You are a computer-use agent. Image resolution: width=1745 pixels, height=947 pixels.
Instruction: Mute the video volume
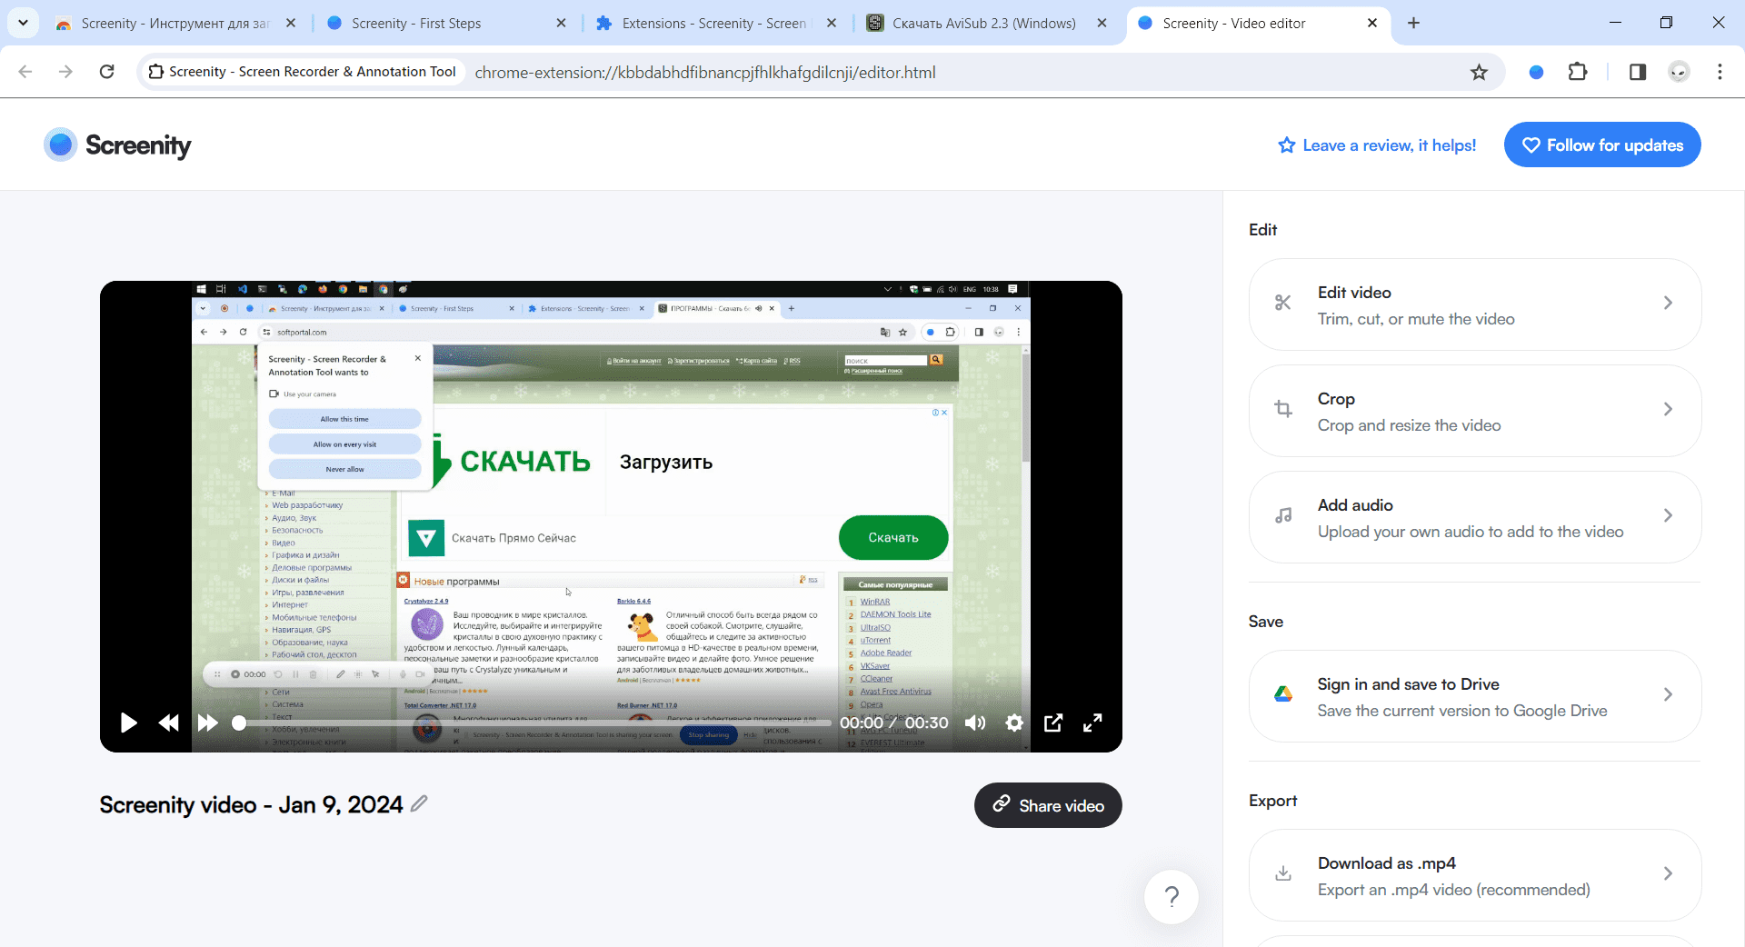[975, 723]
